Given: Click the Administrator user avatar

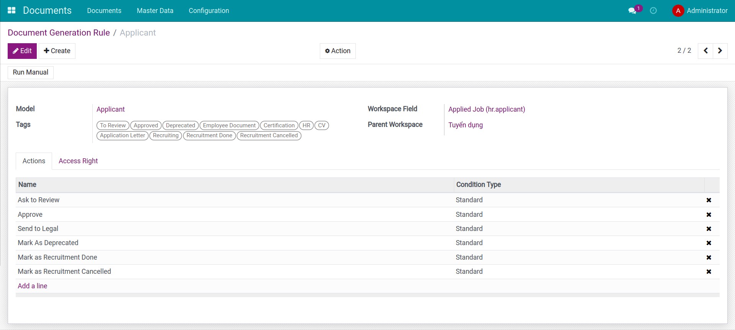Looking at the screenshot, I should pyautogui.click(x=678, y=11).
